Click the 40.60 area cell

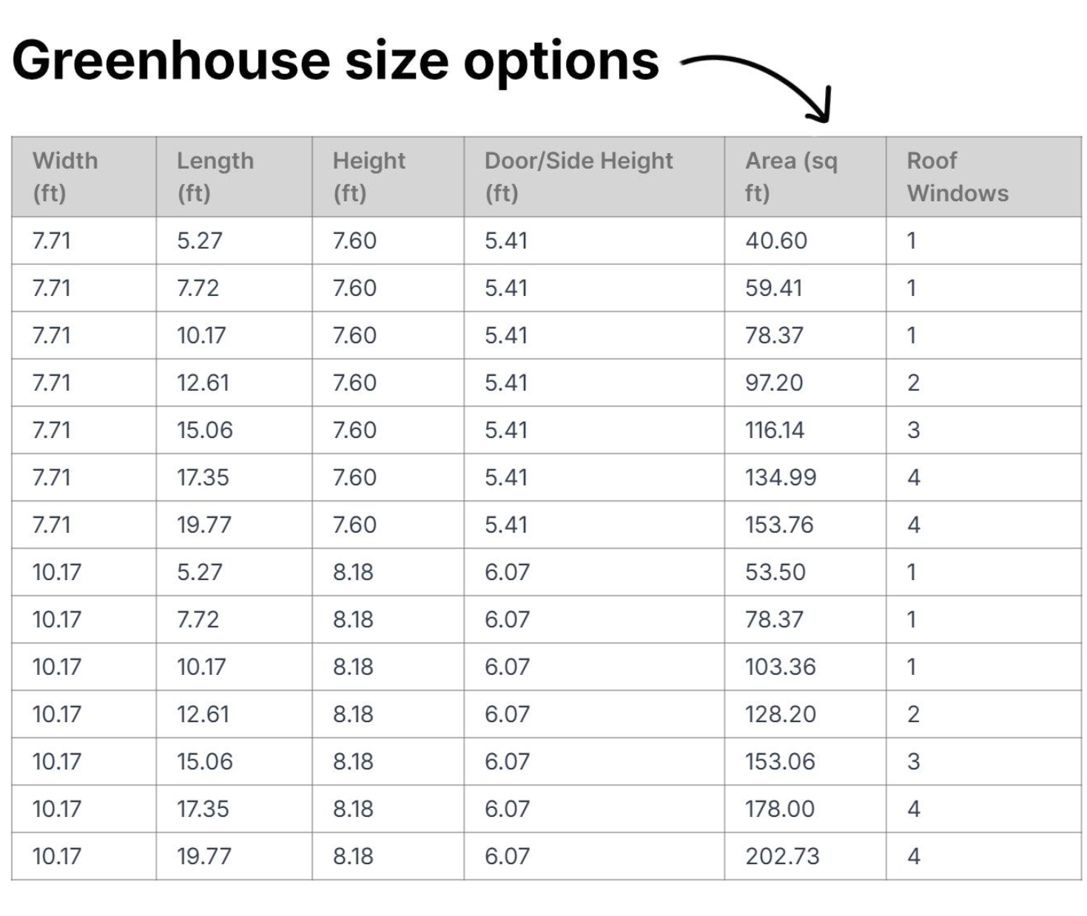(x=776, y=240)
